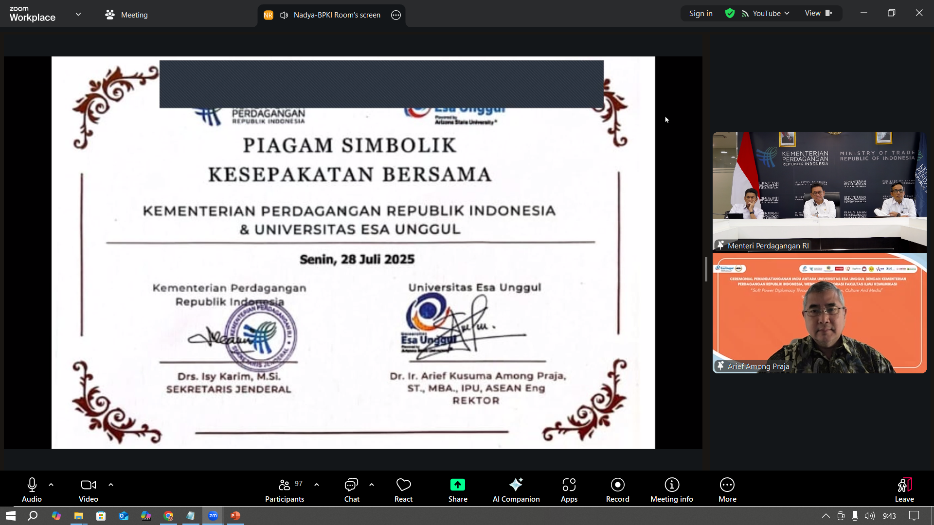Screen dimensions: 934x525
Task: Expand the Participants options arrow
Action: (317, 485)
